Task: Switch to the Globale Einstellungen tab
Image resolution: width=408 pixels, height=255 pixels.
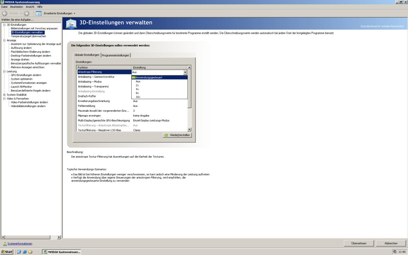Action: (x=87, y=55)
